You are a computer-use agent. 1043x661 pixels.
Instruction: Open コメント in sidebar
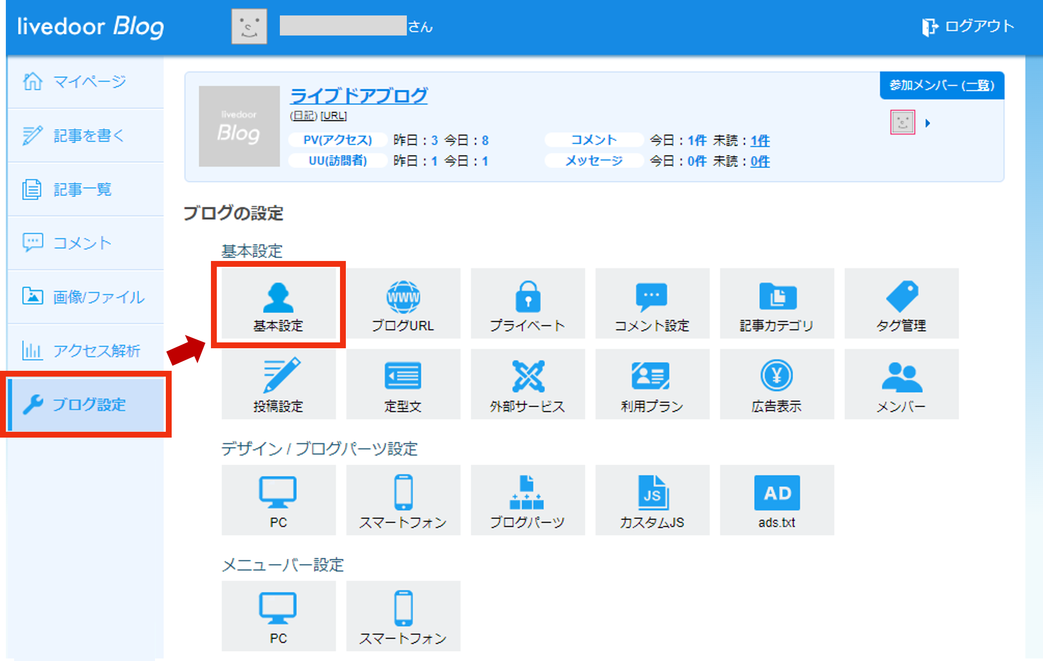pyautogui.click(x=86, y=243)
